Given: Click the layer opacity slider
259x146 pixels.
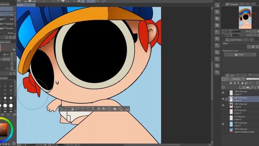Looking at the screenshot, I should pyautogui.click(x=253, y=79).
